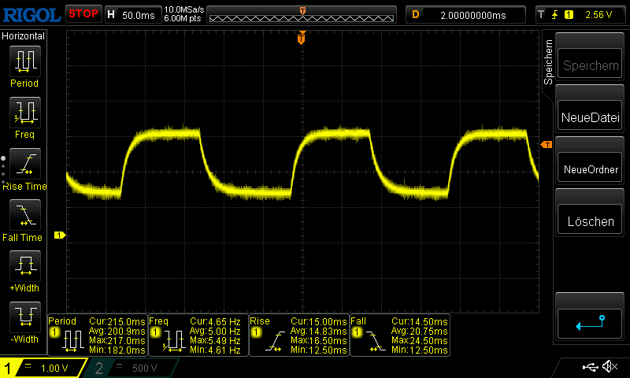Click the 6.00M pts memory depth readout
The image size is (630, 378).
point(183,18)
